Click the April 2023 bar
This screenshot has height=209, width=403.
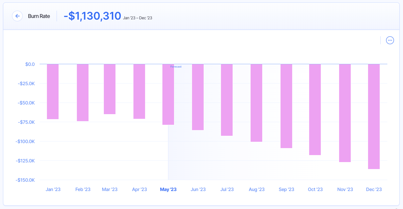pos(139,92)
